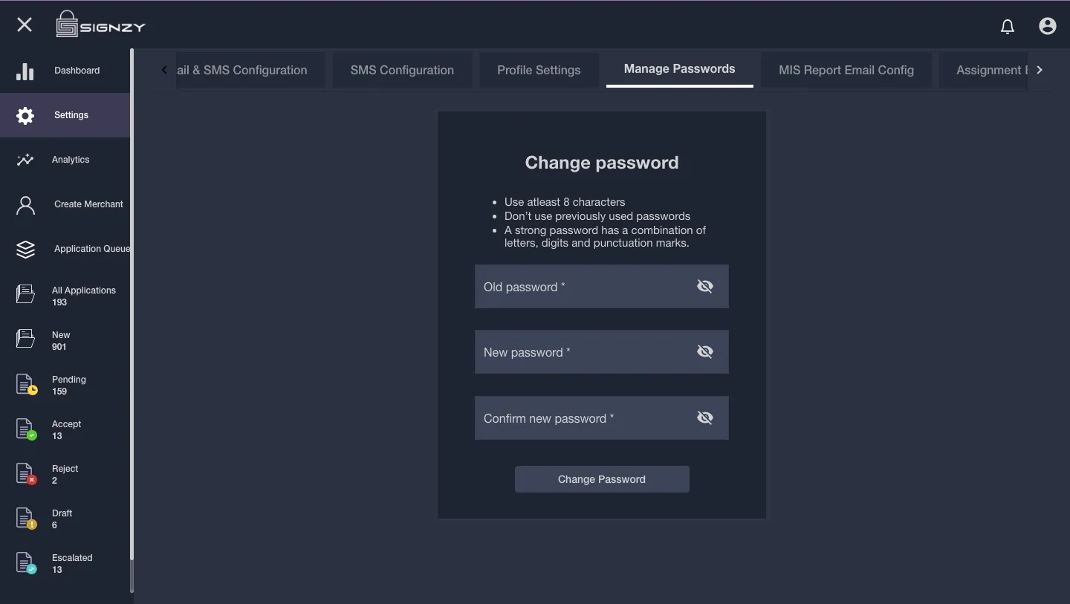Image resolution: width=1070 pixels, height=604 pixels.
Task: Go to the MIS Report Email Config tab
Action: 846,70
